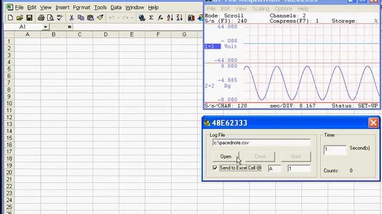The image size is (382, 214).
Task: Open the Excel Insert menu
Action: pyautogui.click(x=62, y=8)
